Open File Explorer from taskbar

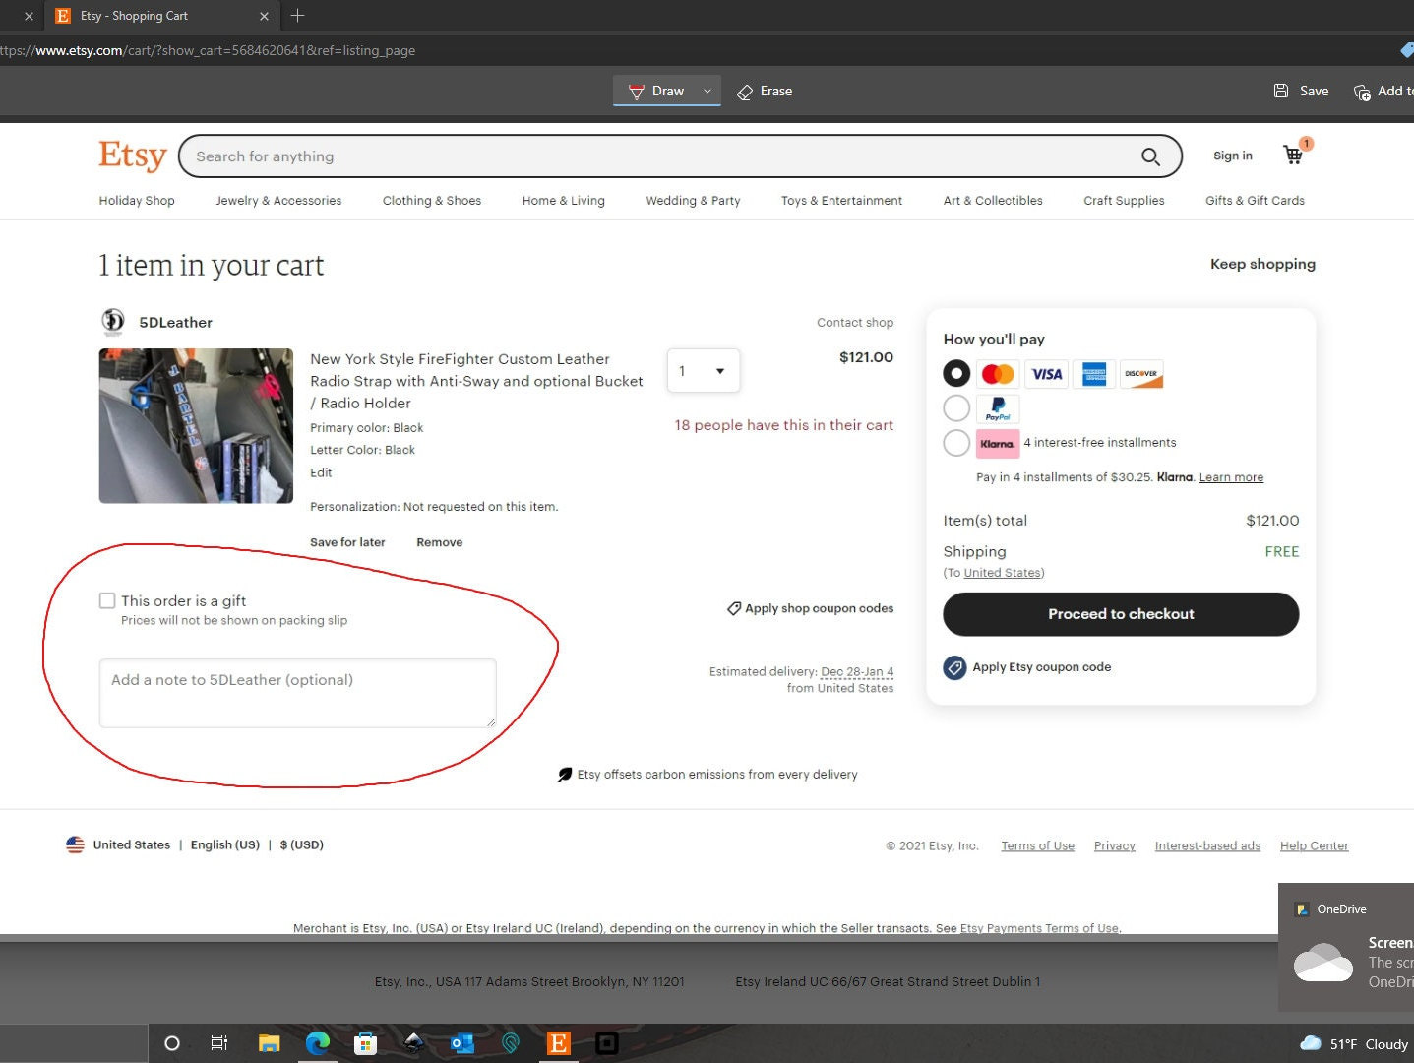tap(269, 1043)
